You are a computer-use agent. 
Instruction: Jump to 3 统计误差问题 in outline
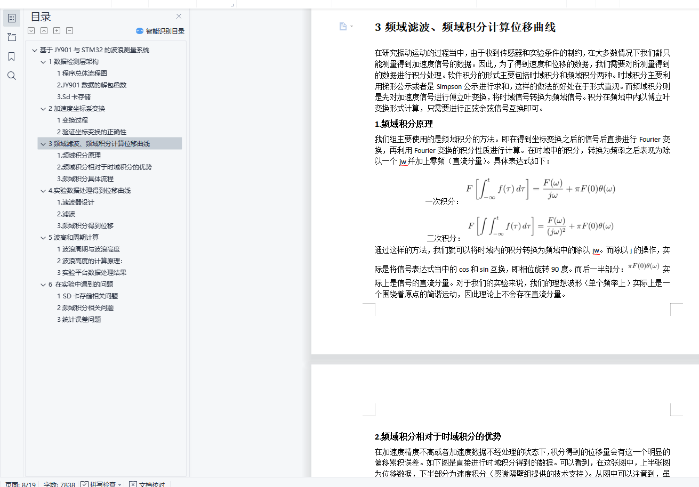[x=79, y=320]
